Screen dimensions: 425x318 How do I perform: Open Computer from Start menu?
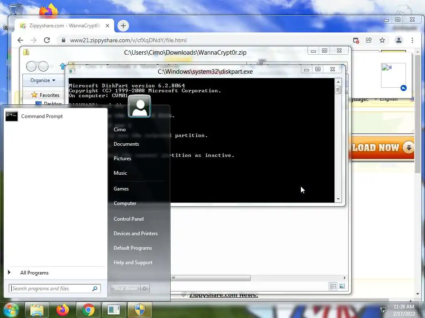click(x=125, y=203)
